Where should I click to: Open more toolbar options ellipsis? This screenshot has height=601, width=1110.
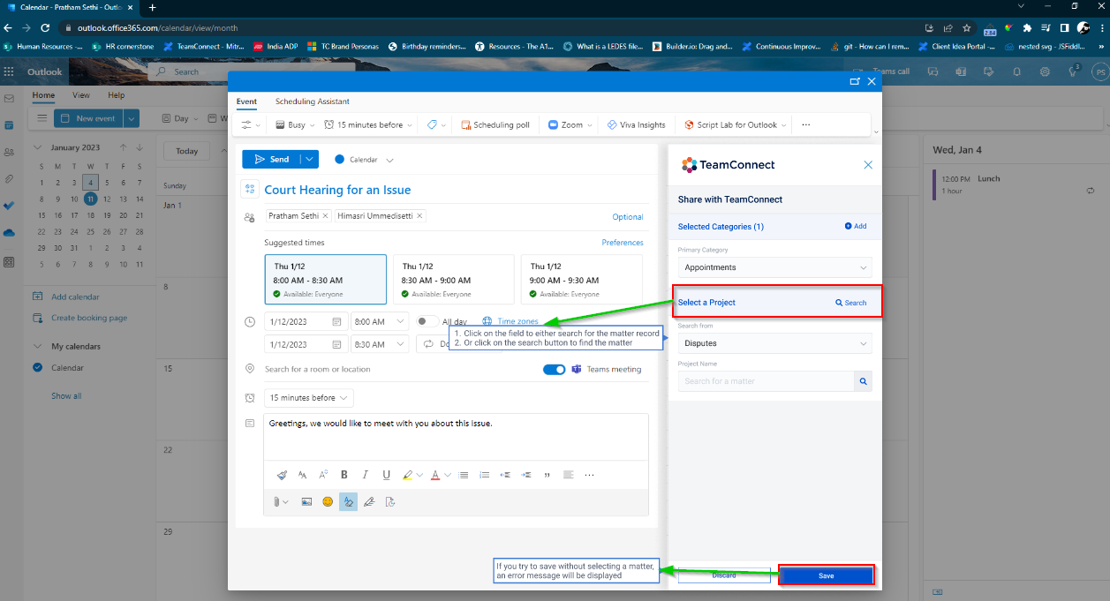pyautogui.click(x=805, y=124)
